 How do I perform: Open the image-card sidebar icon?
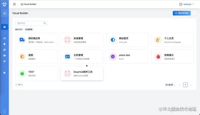click(4, 55)
